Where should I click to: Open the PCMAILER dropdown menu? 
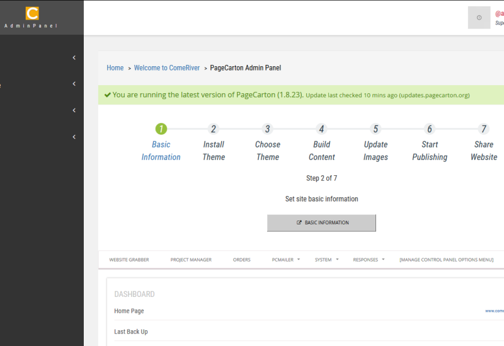pos(286,260)
